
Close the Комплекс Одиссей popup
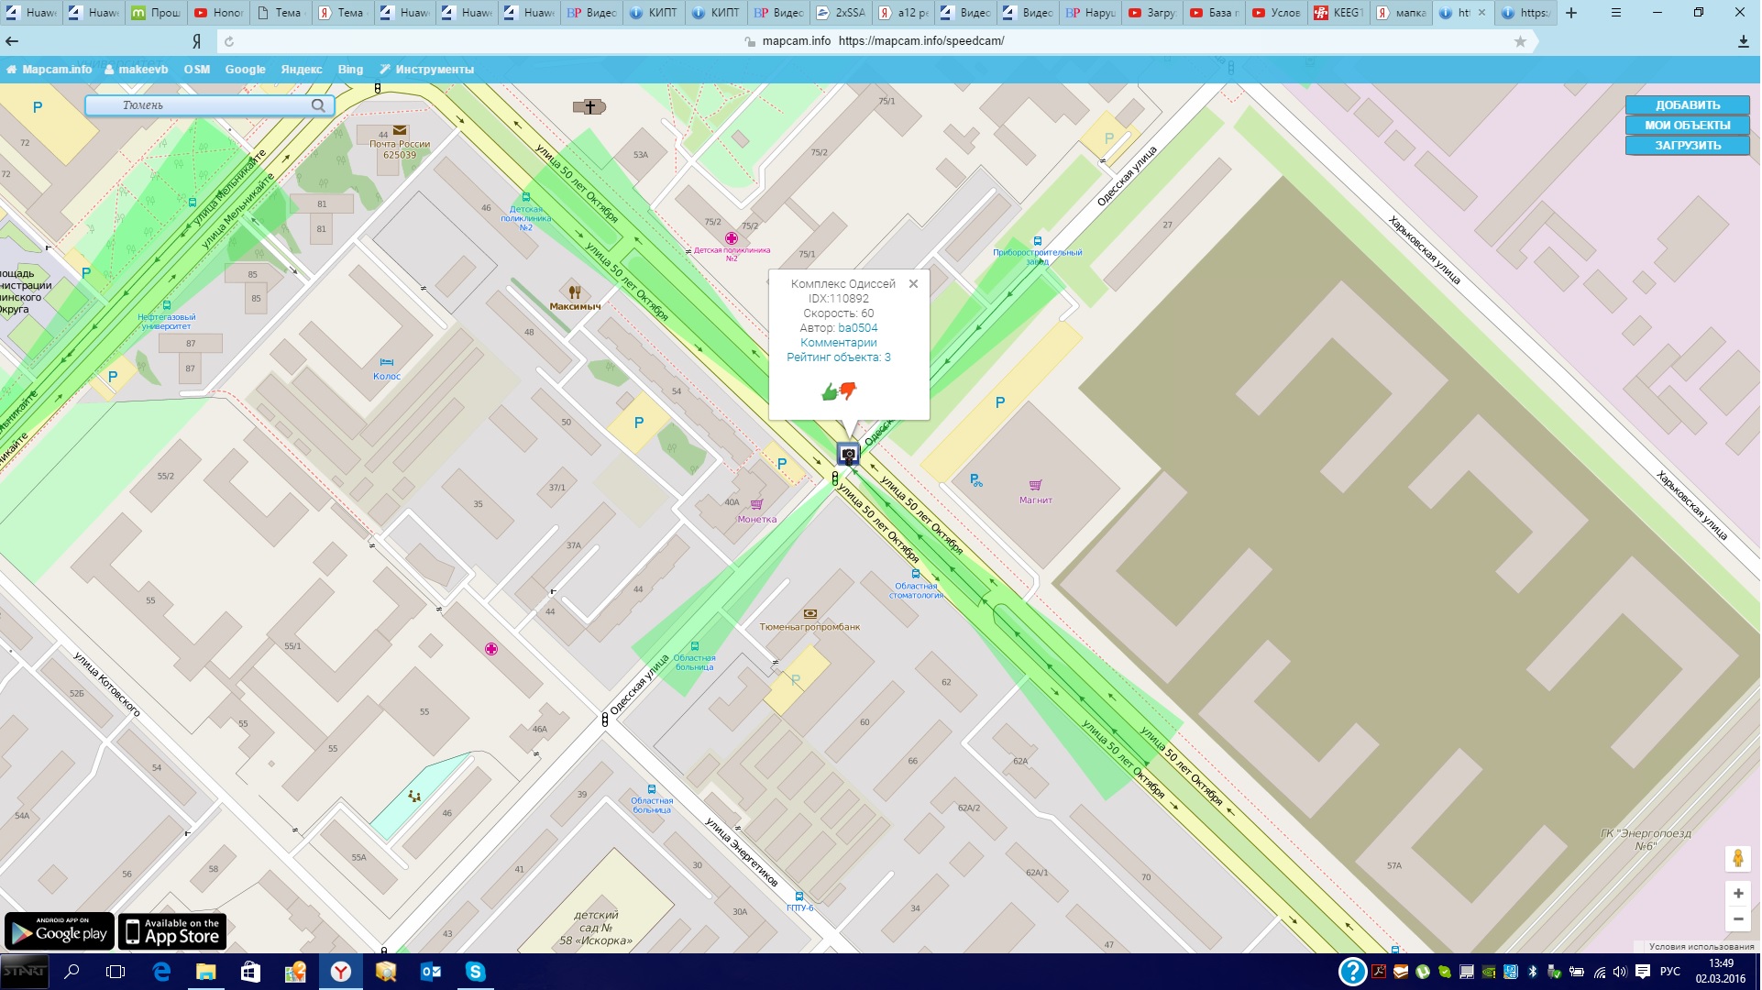tap(913, 284)
